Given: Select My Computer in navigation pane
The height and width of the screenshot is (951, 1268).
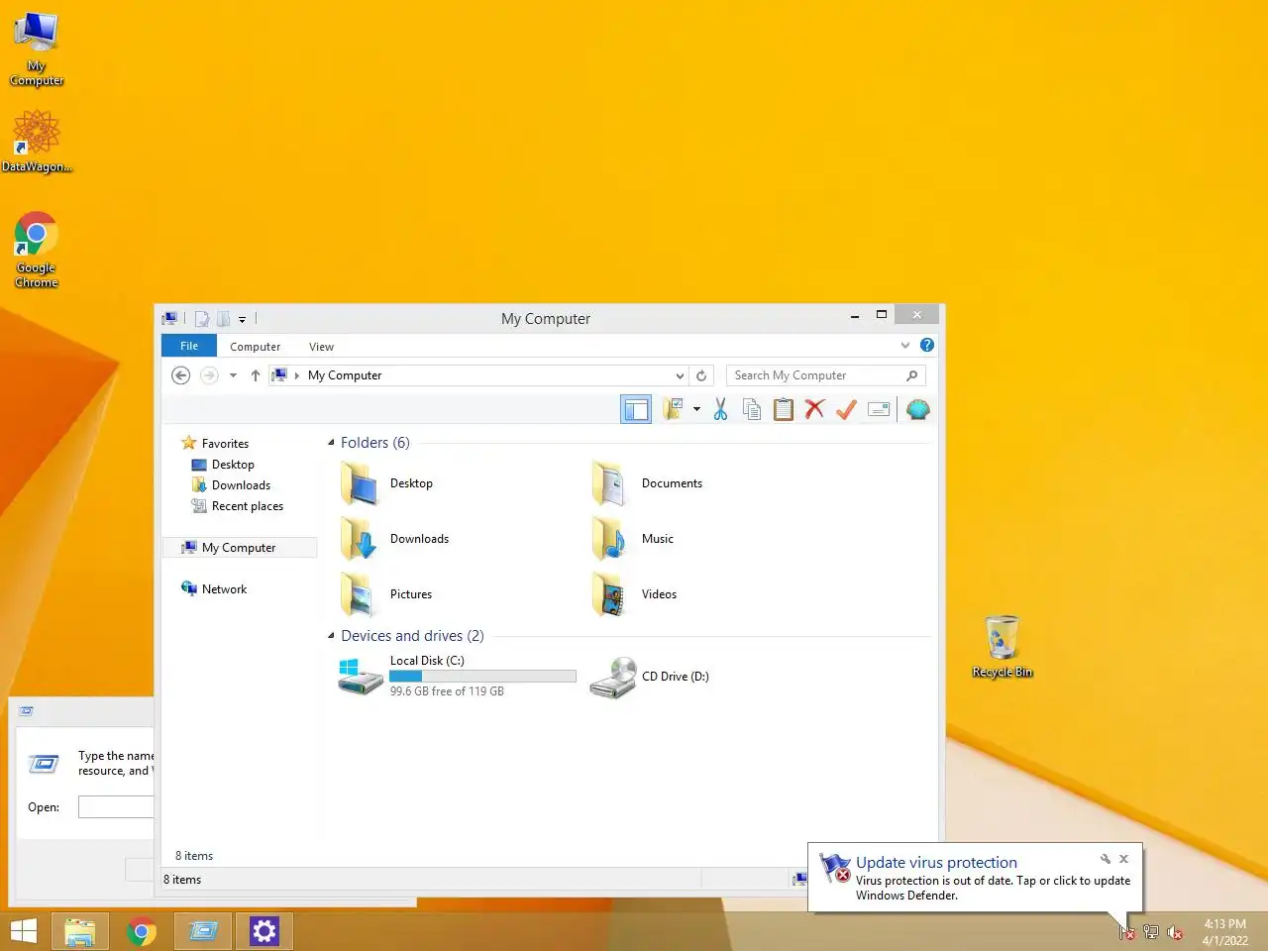Looking at the screenshot, I should [x=239, y=548].
